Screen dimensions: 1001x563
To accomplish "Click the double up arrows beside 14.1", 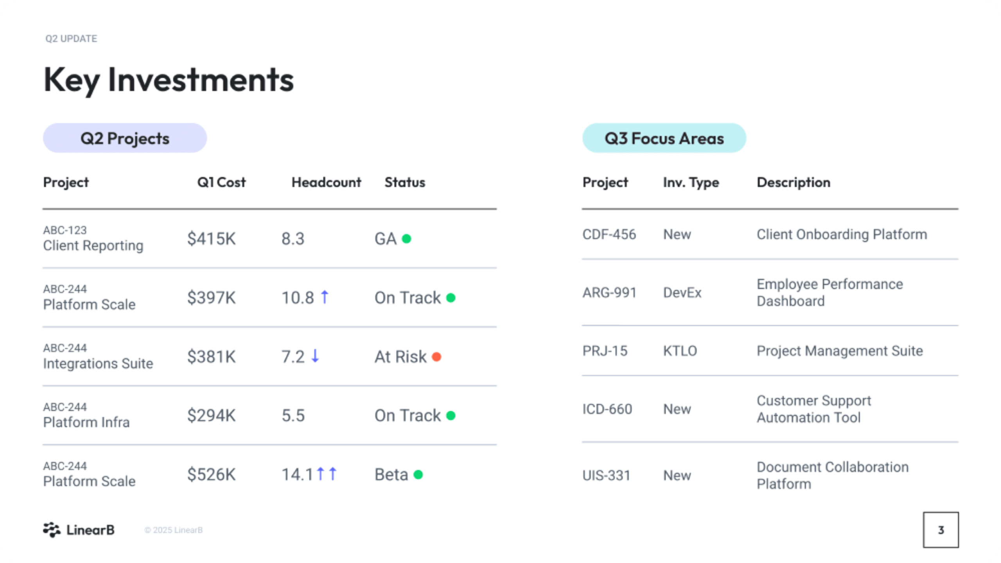I will 326,474.
